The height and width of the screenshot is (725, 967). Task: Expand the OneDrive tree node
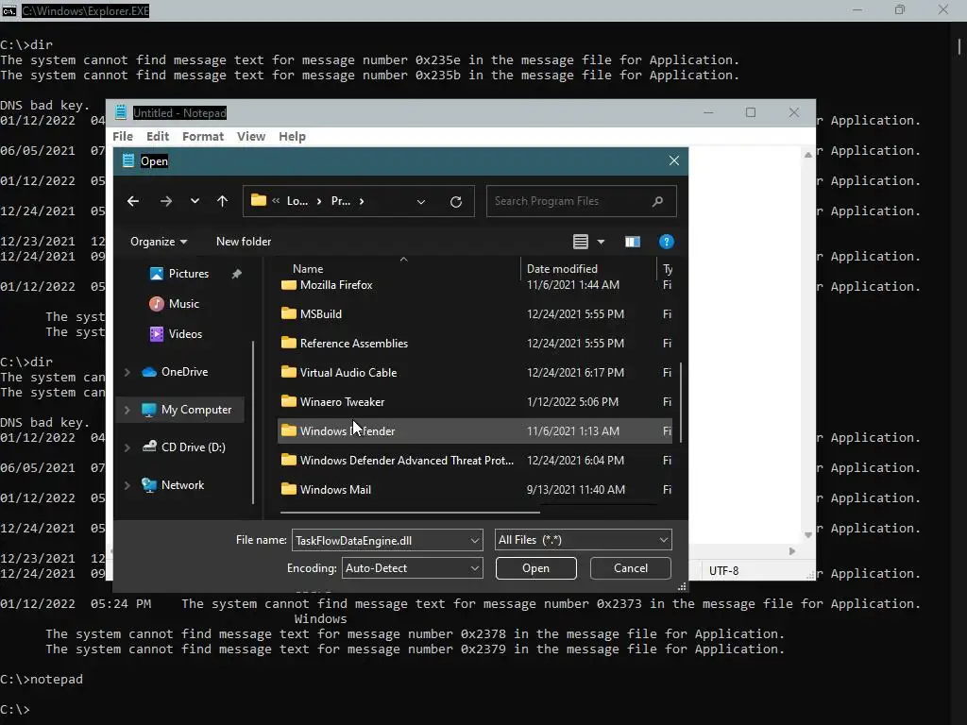127,372
